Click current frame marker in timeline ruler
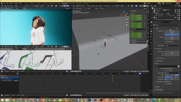The image size is (181, 102). coord(140,74)
